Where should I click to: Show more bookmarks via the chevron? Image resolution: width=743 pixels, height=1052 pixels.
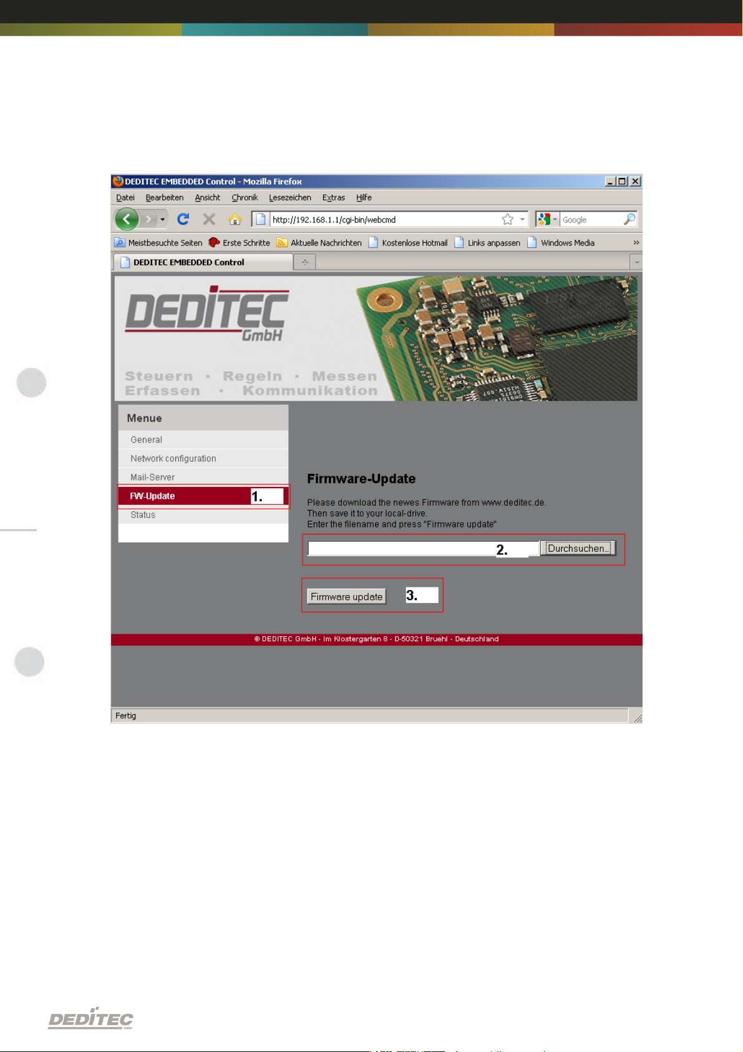coord(636,242)
